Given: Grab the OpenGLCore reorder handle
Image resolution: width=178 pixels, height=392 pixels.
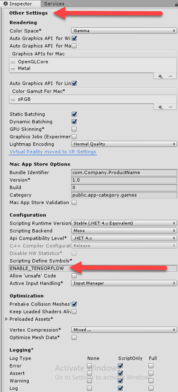Looking at the screenshot, I should [13, 62].
